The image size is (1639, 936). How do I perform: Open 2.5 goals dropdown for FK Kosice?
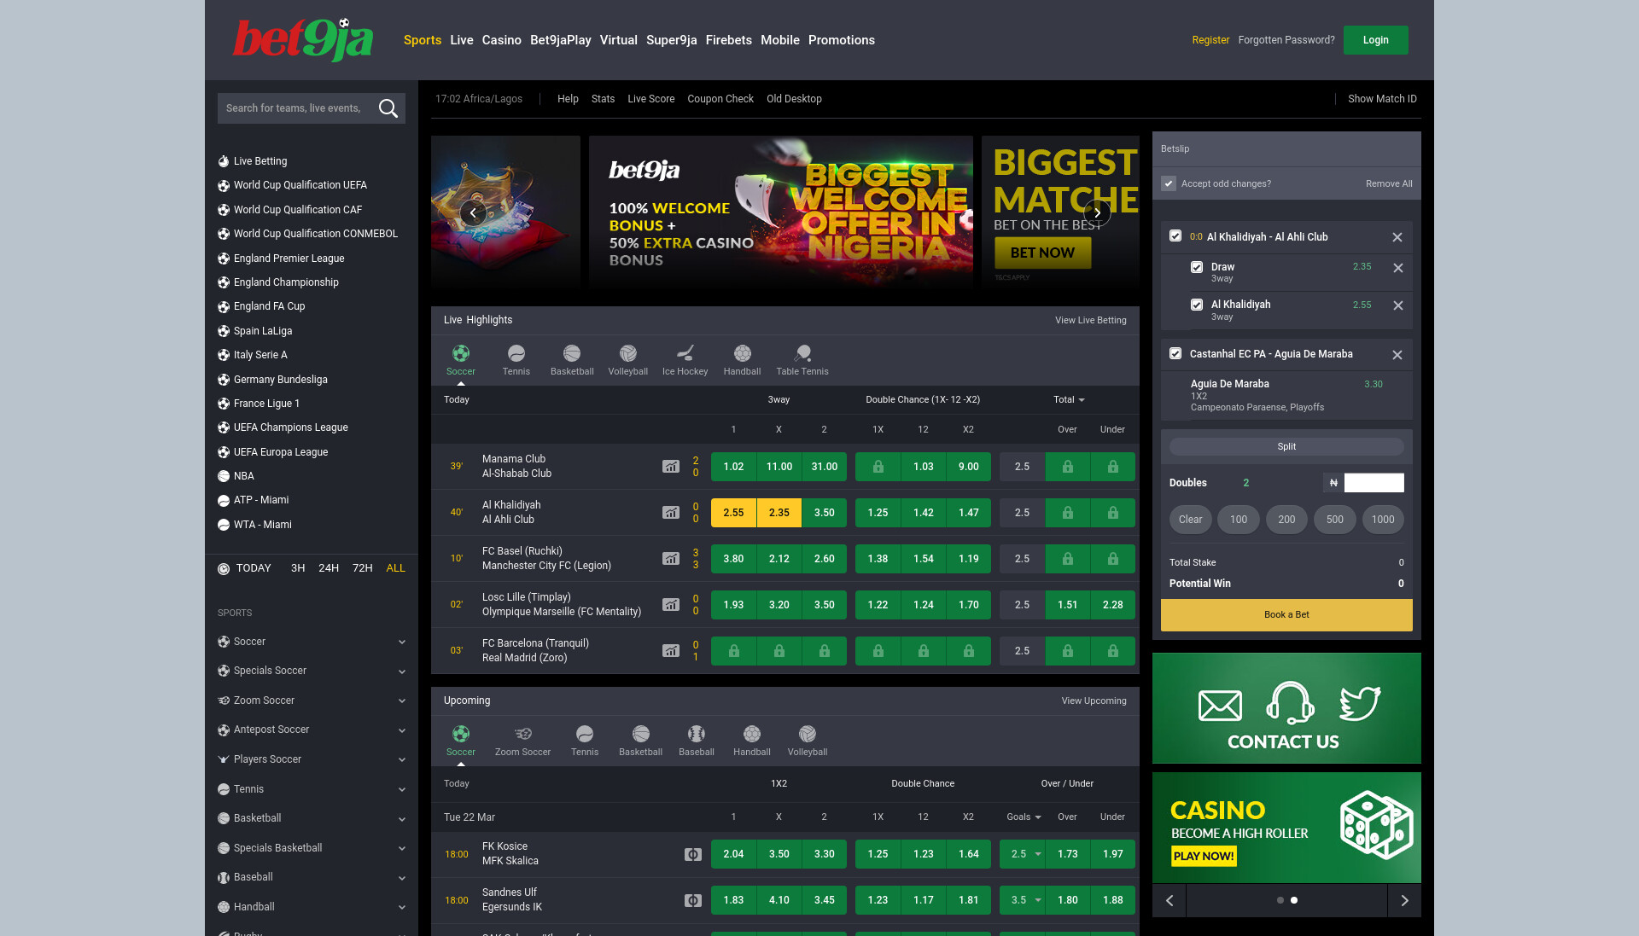tap(1023, 854)
